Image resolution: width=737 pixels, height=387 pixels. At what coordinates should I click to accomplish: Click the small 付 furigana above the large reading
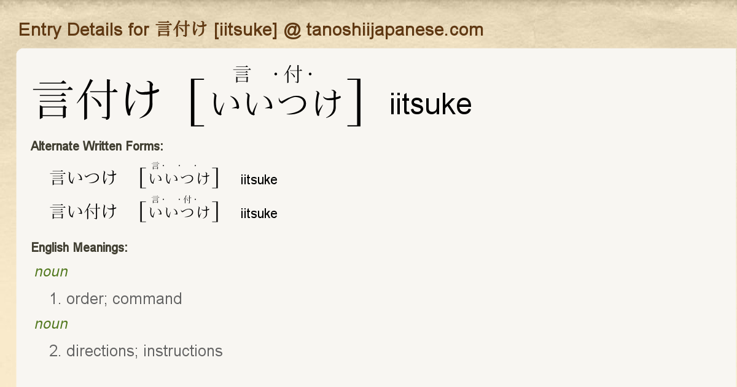(x=293, y=75)
